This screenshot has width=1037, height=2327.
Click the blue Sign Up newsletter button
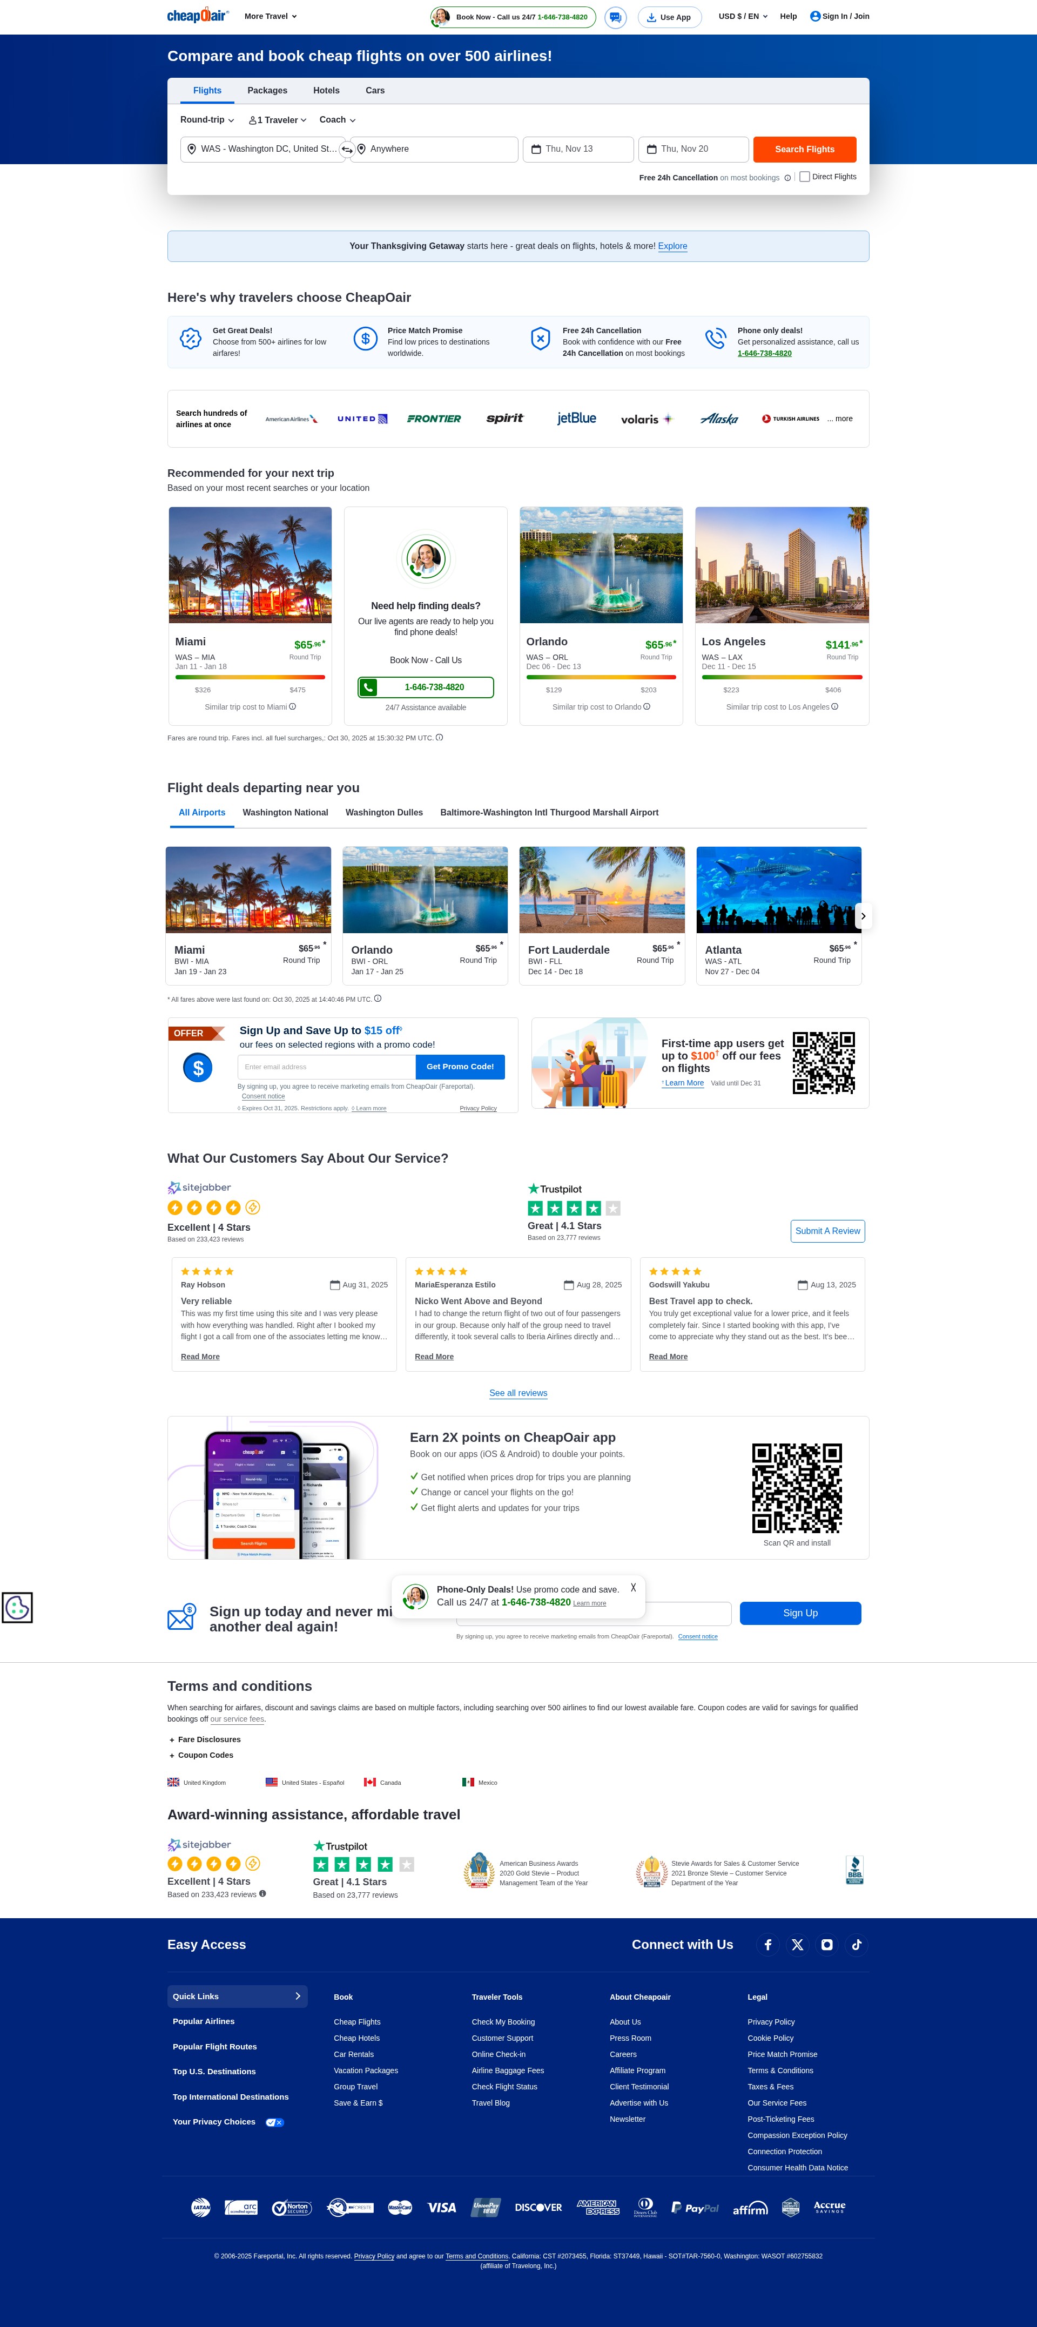point(800,1614)
